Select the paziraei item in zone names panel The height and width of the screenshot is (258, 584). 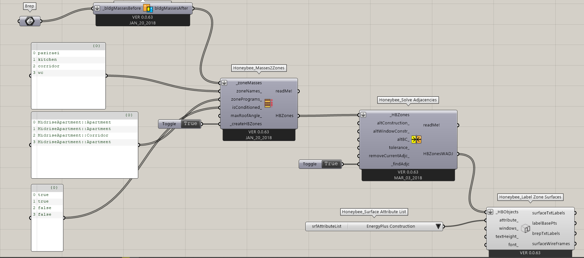[x=68, y=53]
